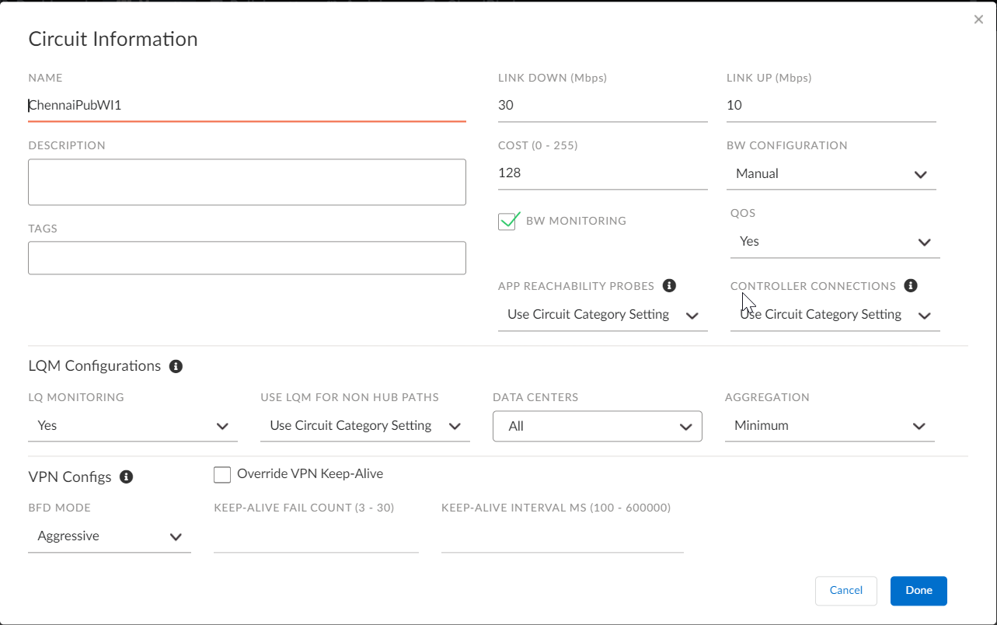Click info icon beside App Reachability Probes

click(669, 286)
